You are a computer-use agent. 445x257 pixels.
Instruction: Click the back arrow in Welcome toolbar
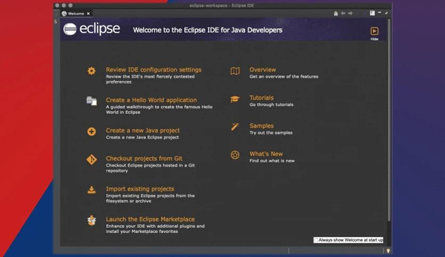coord(343,13)
